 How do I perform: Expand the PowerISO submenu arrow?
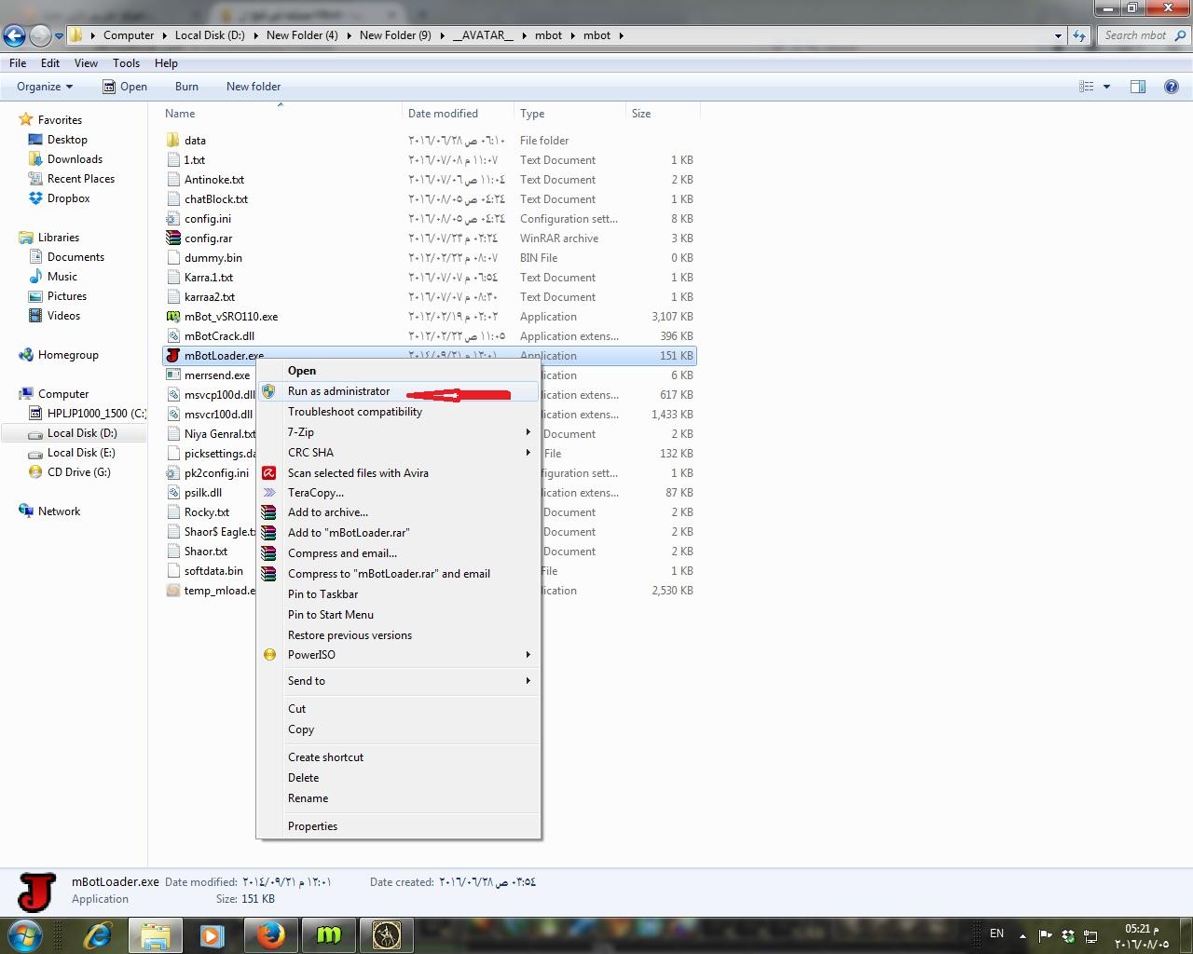528,655
